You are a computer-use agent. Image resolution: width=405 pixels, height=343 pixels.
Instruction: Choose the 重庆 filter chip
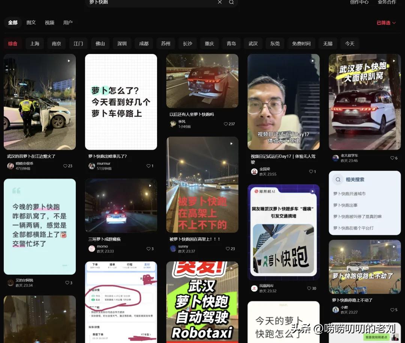point(209,44)
